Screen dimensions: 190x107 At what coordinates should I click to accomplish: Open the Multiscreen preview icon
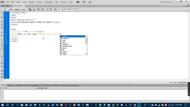click(30, 9)
